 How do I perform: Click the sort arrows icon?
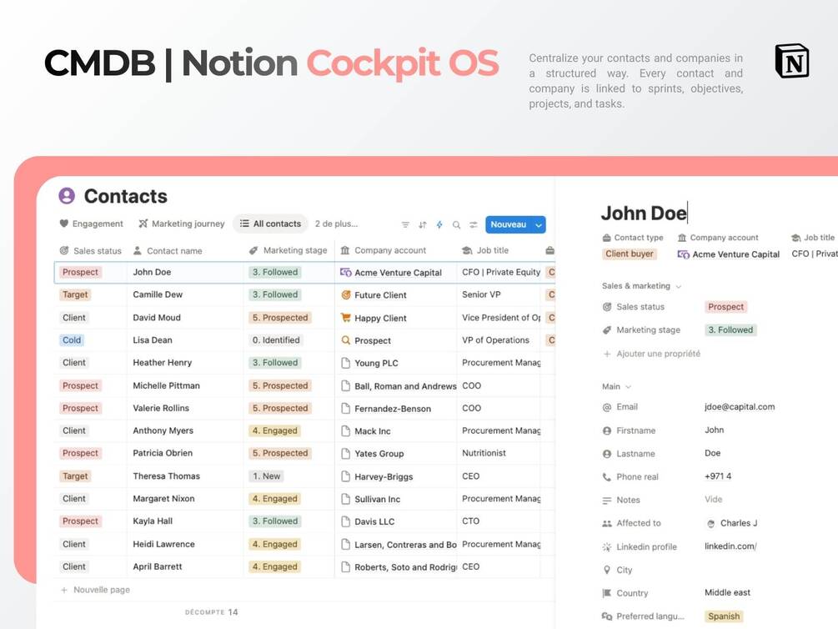[422, 224]
